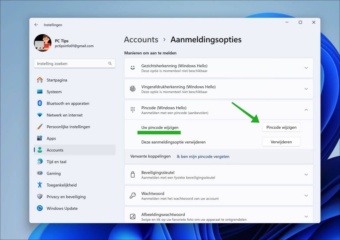Screen dimensions: 340x240
Task: Select Accounts in the sidebar
Action: (75, 150)
